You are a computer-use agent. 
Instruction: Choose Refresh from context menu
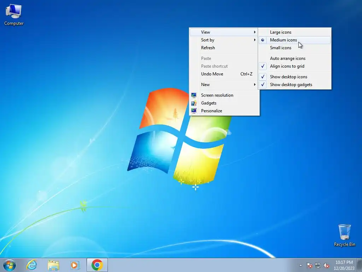coord(224,48)
